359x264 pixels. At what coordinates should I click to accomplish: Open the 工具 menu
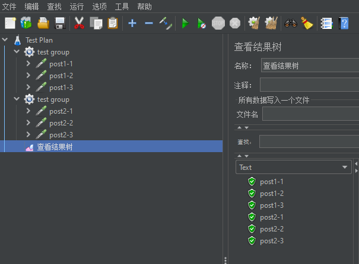coord(122,7)
